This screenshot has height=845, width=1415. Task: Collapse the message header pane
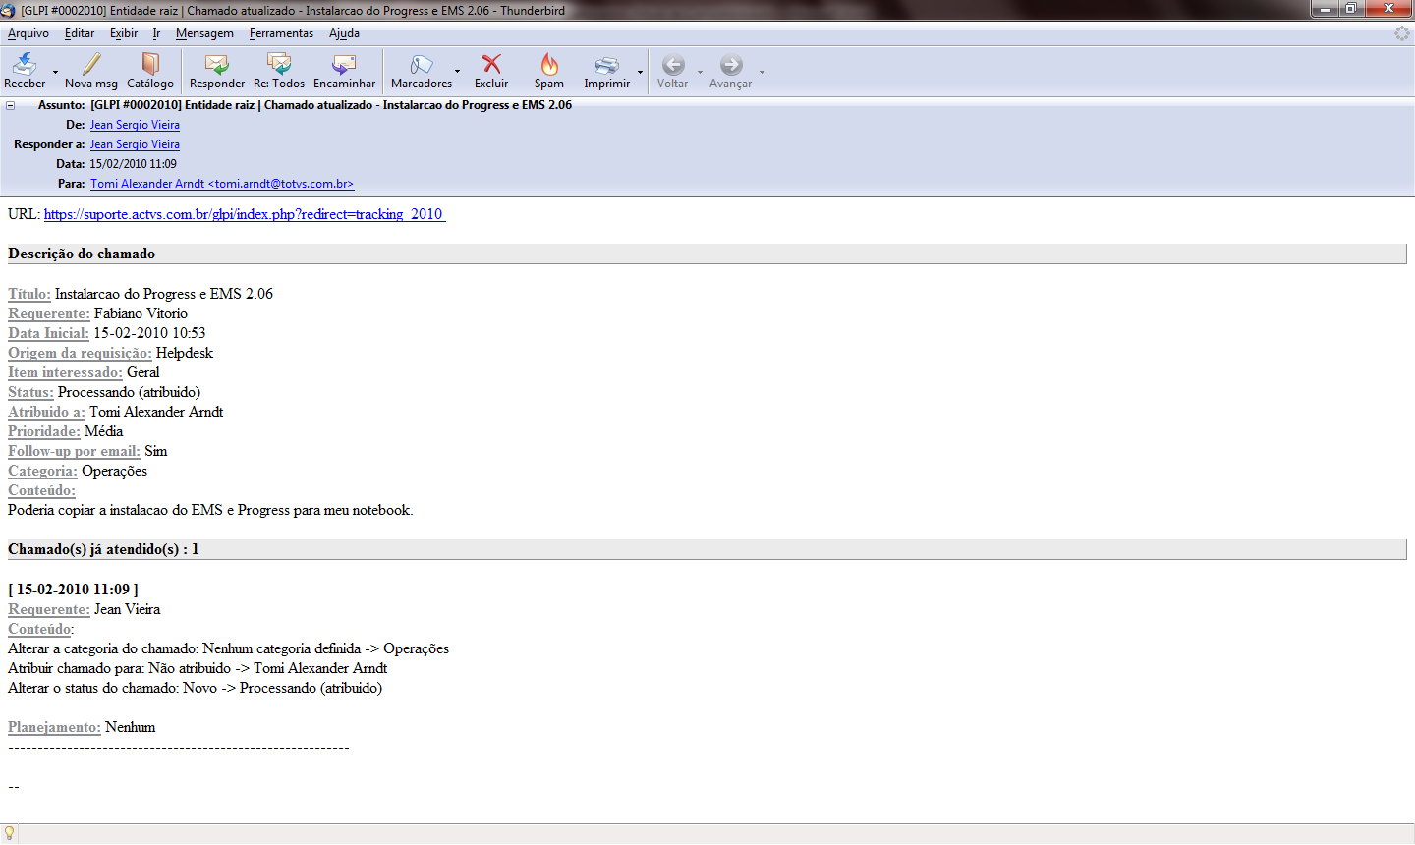coord(11,105)
